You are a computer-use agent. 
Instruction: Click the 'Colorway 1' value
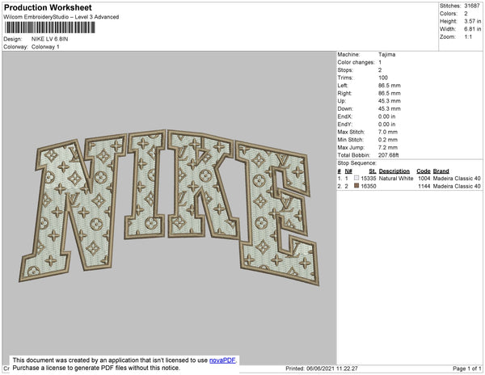(x=45, y=47)
